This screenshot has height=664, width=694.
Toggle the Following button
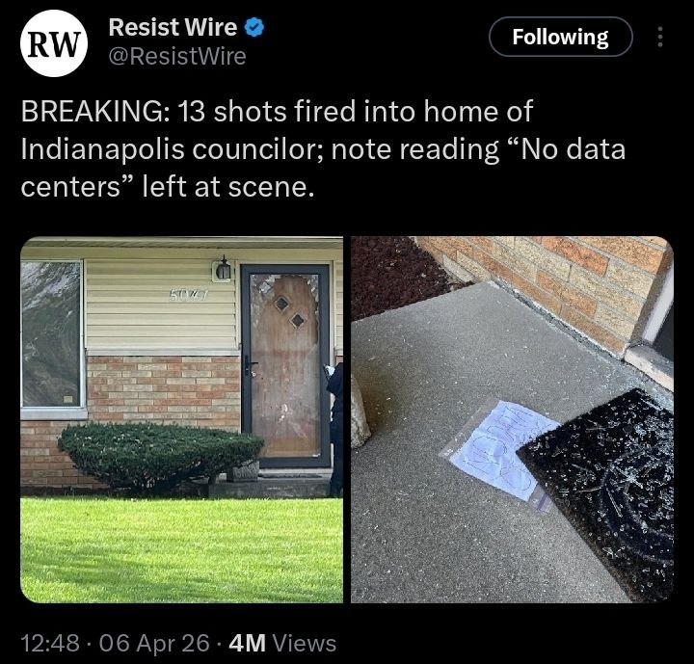[560, 37]
